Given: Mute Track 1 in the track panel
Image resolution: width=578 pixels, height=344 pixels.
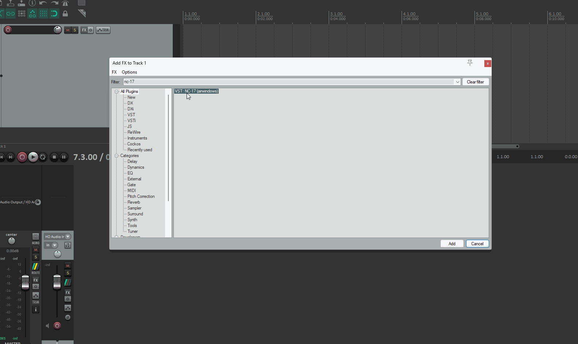Looking at the screenshot, I should coord(67,30).
